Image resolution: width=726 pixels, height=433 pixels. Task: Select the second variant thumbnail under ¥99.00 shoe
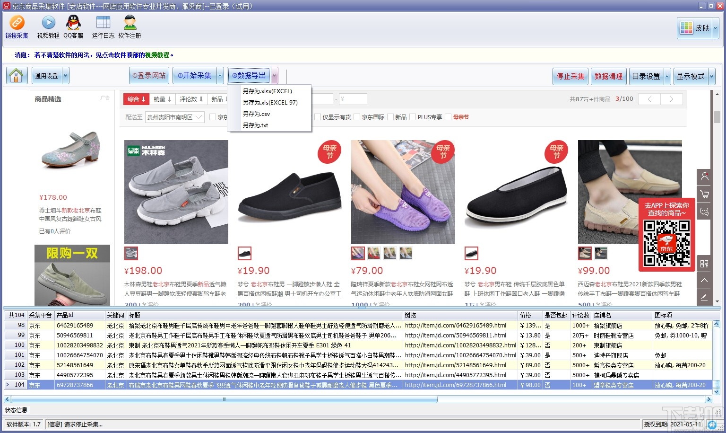(601, 254)
